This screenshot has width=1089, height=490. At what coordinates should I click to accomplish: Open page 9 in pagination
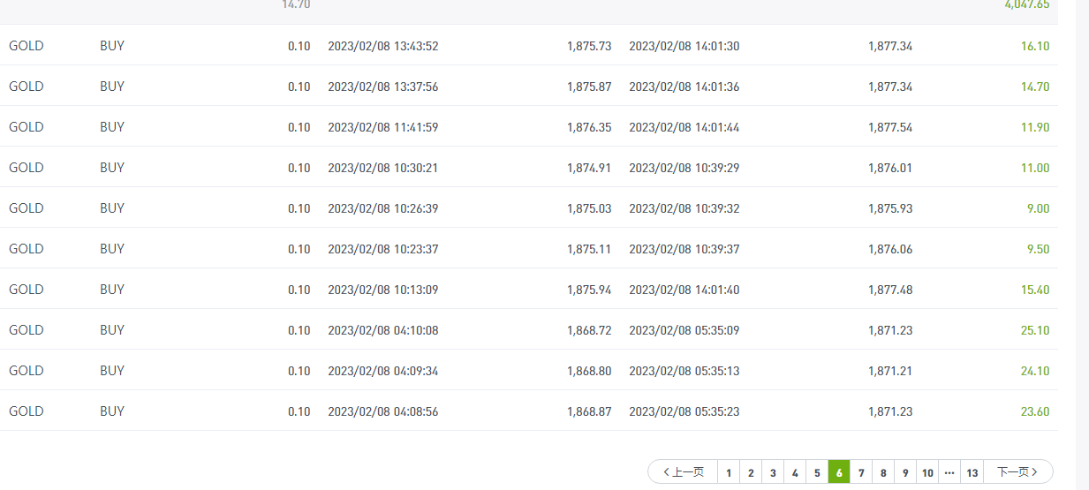905,472
